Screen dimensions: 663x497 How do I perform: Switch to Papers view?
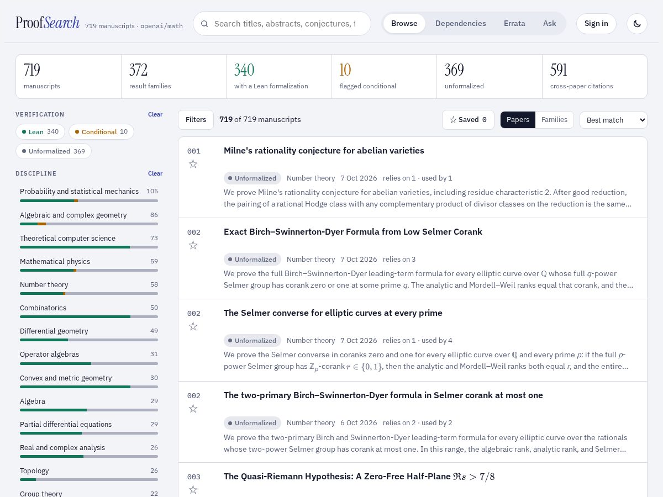[x=518, y=120]
